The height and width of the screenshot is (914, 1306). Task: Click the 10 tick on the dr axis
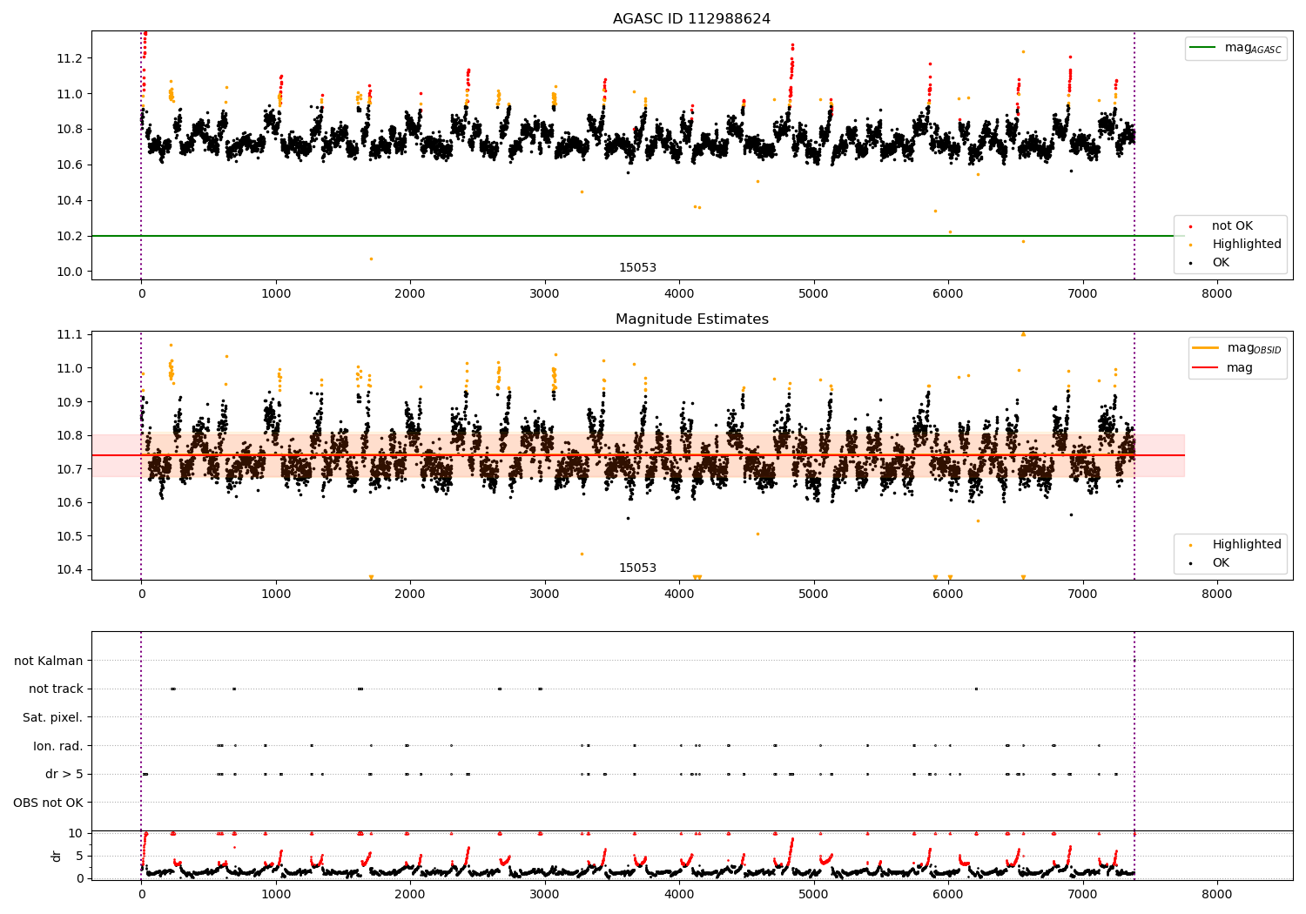coord(75,833)
